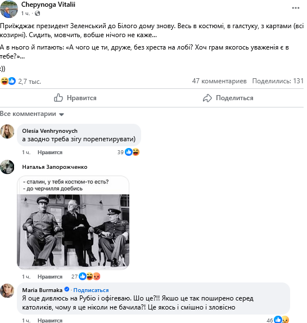View reactions on Olesia's comment
Image resolution: width=307 pixels, height=323 pixels.
point(129,152)
